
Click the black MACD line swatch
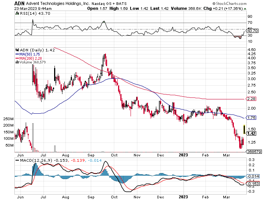17,161
